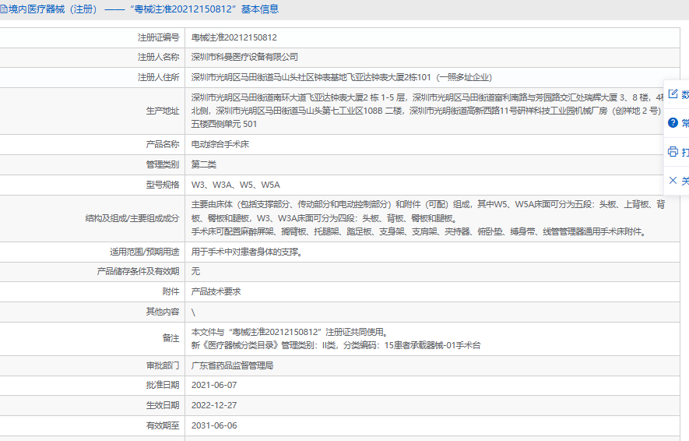Click the 注册人名称 label
689x441 pixels.
[x=158, y=57]
